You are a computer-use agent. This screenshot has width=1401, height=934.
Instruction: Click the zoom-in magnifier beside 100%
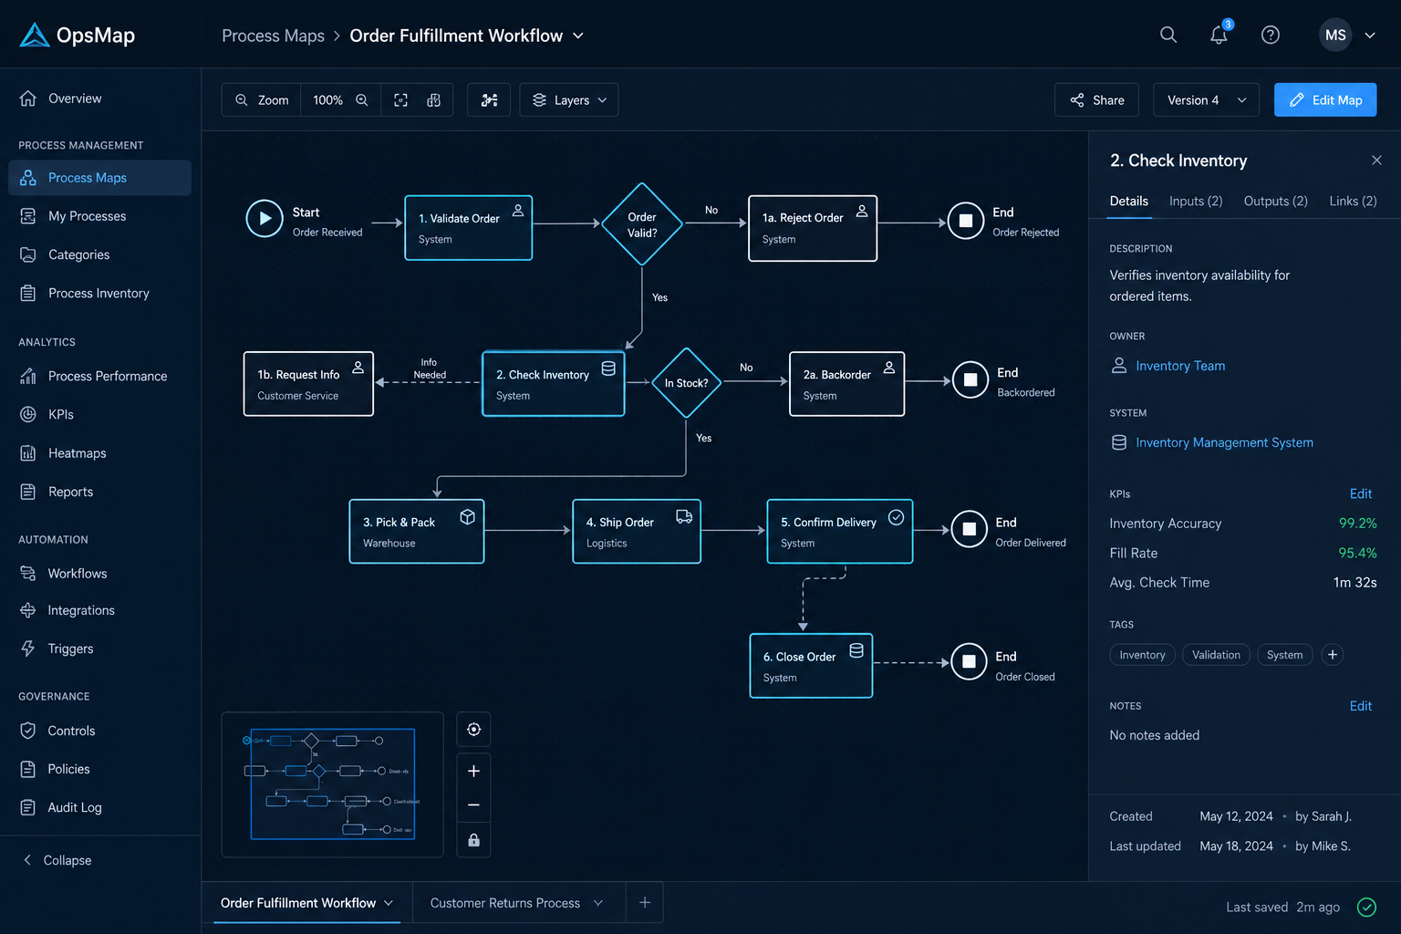coord(362,100)
